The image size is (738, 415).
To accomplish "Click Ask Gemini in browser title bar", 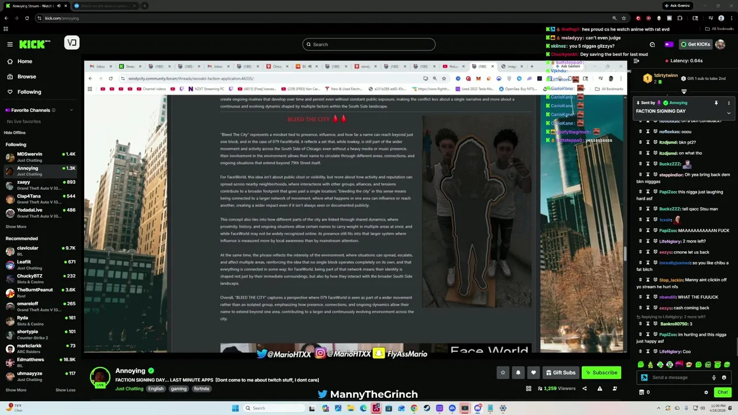I will pos(677,6).
